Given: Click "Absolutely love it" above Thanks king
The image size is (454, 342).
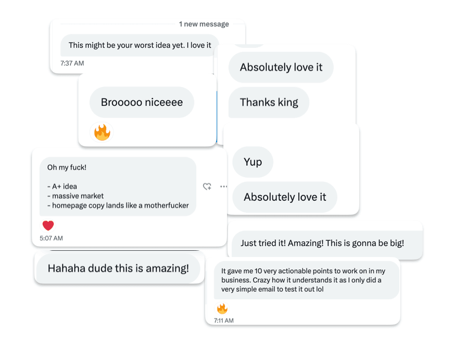Looking at the screenshot, I should point(281,67).
